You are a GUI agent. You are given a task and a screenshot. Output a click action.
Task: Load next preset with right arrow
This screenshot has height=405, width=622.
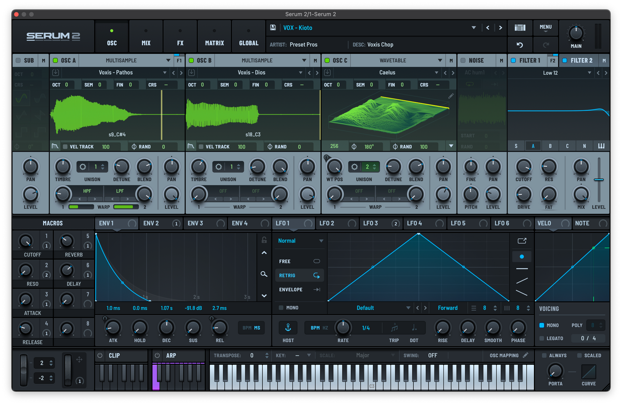coord(500,28)
